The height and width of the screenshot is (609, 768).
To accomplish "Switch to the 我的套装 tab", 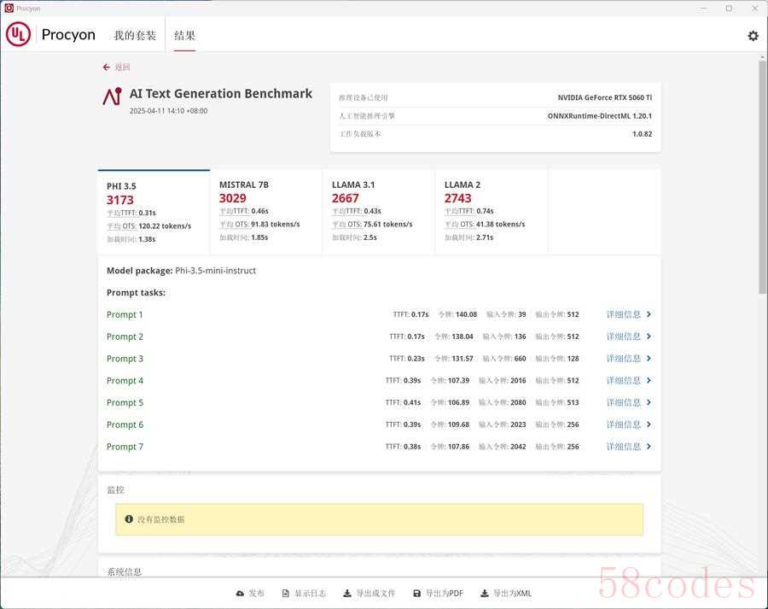I will 135,36.
